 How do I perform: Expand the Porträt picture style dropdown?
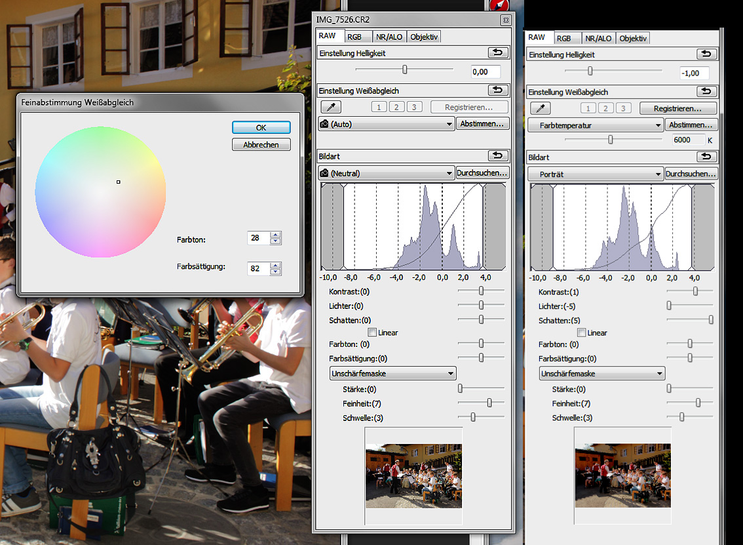(596, 174)
